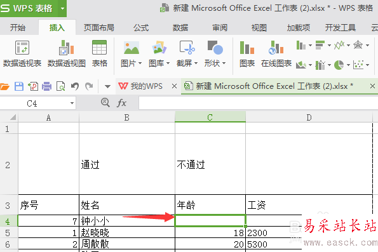The width and height of the screenshot is (378, 252).
Task: Expand the 形状 dropdown arrow
Action: pos(224,63)
